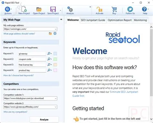Click the pointing hand icon under Getting started
Viewport: 153px width, 123px height.
[x=76, y=119]
